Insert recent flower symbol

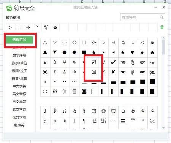coord(55,27)
